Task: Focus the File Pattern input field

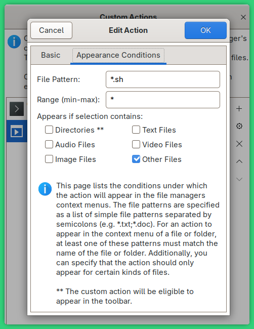Action: pos(163,79)
